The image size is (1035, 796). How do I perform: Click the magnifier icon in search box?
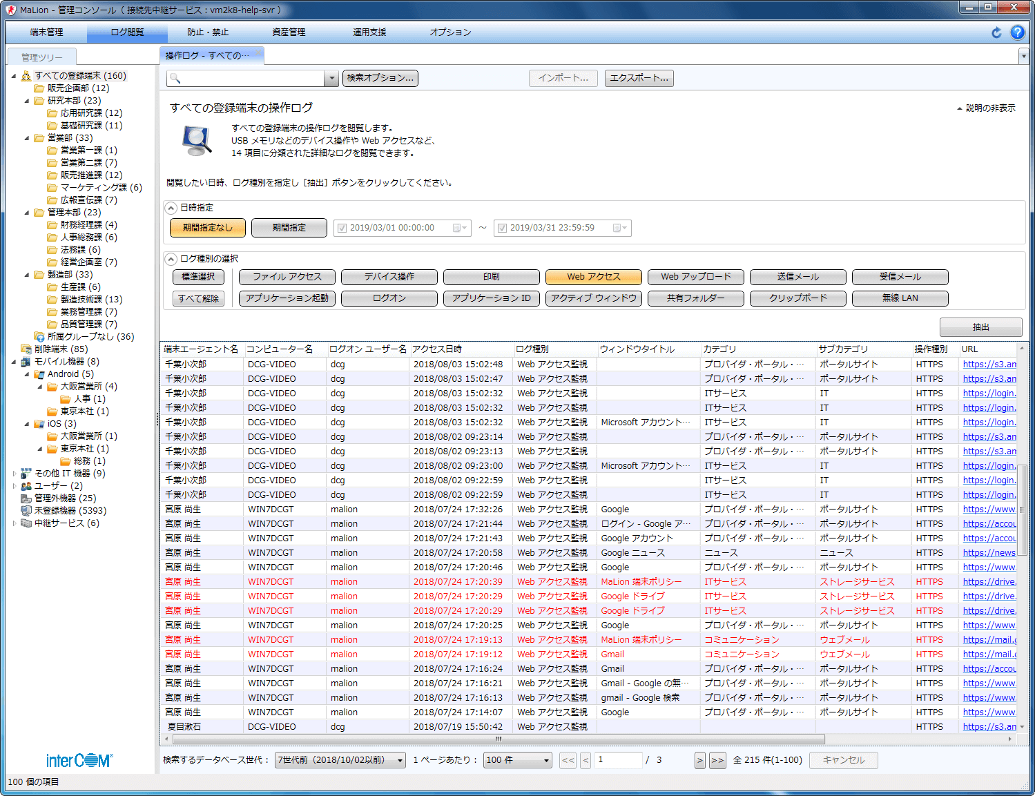(175, 79)
